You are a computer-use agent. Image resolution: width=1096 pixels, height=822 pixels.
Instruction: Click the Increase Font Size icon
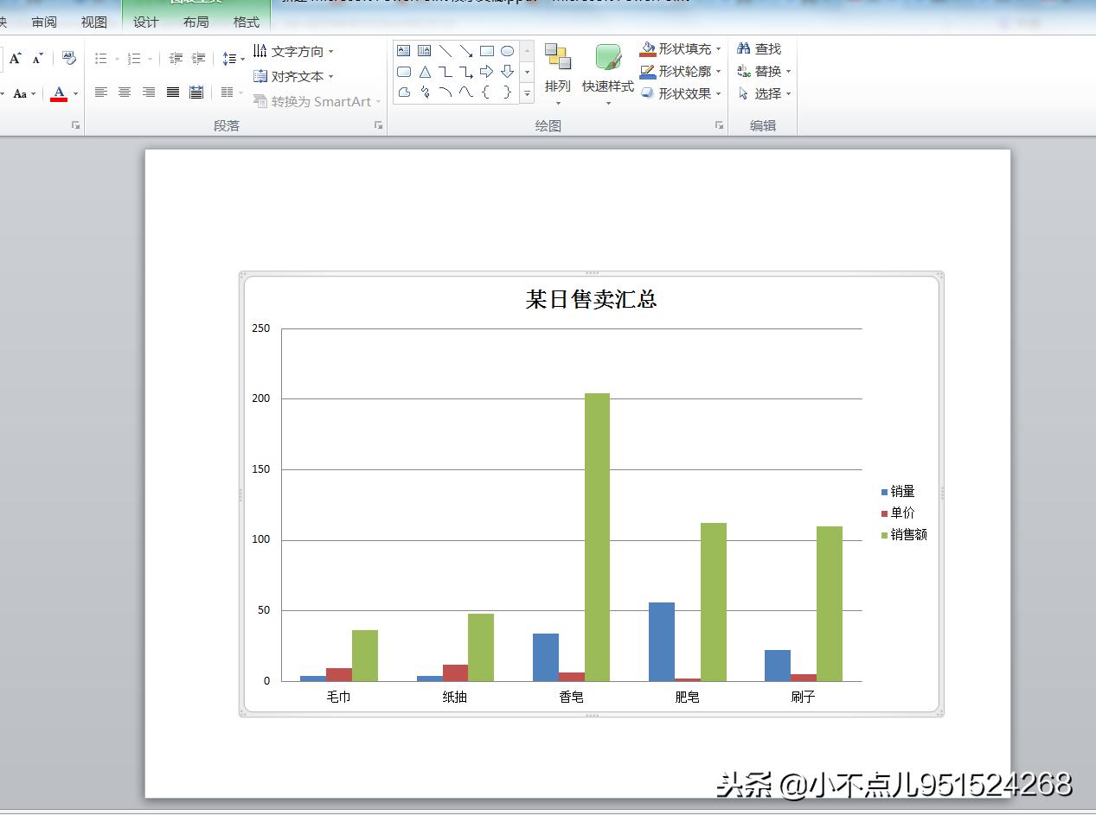[x=14, y=56]
